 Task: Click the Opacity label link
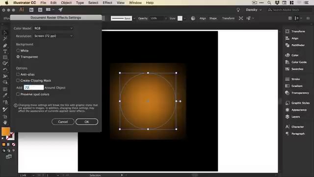[143, 18]
